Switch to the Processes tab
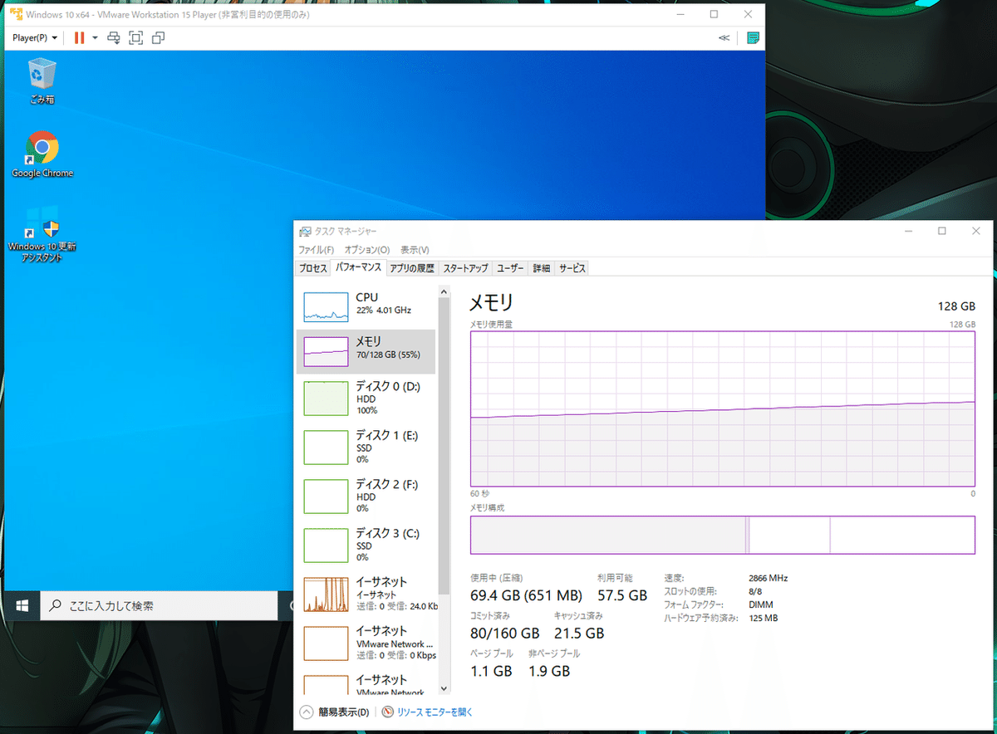 click(313, 268)
